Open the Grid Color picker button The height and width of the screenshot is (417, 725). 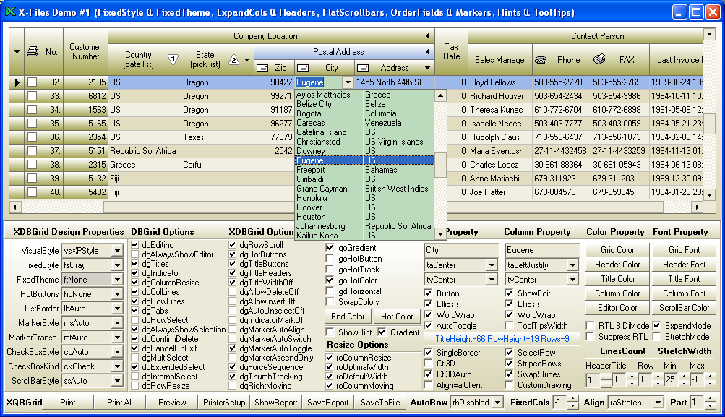coord(617,250)
